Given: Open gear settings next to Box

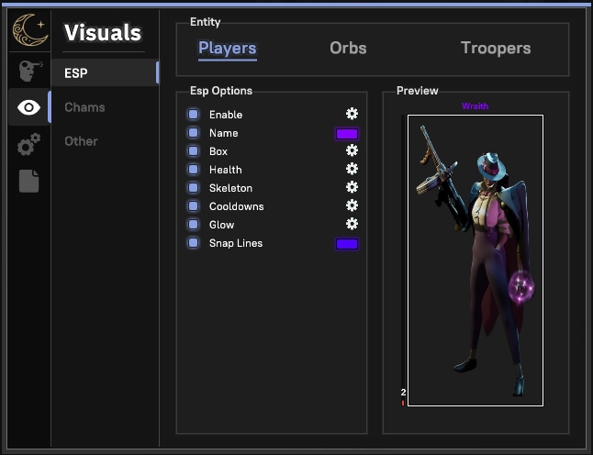Looking at the screenshot, I should coord(352,150).
